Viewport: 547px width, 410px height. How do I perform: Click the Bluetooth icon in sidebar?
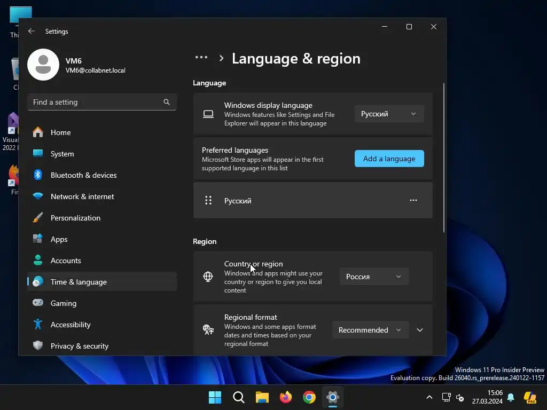point(38,175)
